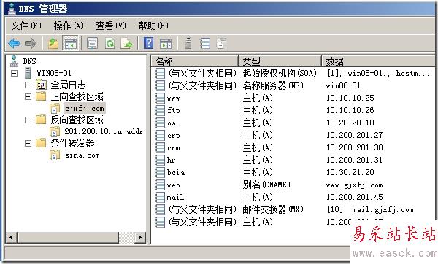438x264 pixels.
Task: Click the tree pane scrollbar right arrow
Action: [x=140, y=238]
